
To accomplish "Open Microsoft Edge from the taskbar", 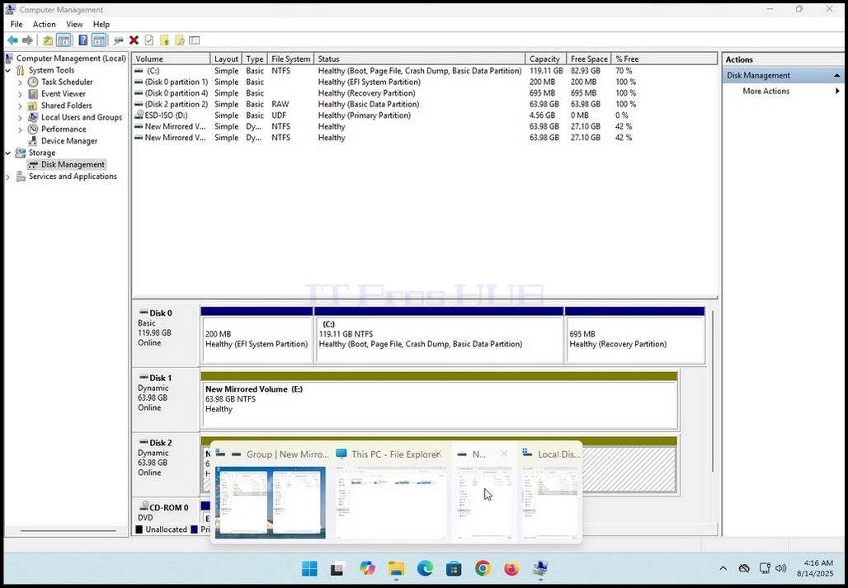I will [425, 568].
